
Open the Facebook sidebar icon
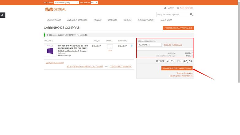2,15
